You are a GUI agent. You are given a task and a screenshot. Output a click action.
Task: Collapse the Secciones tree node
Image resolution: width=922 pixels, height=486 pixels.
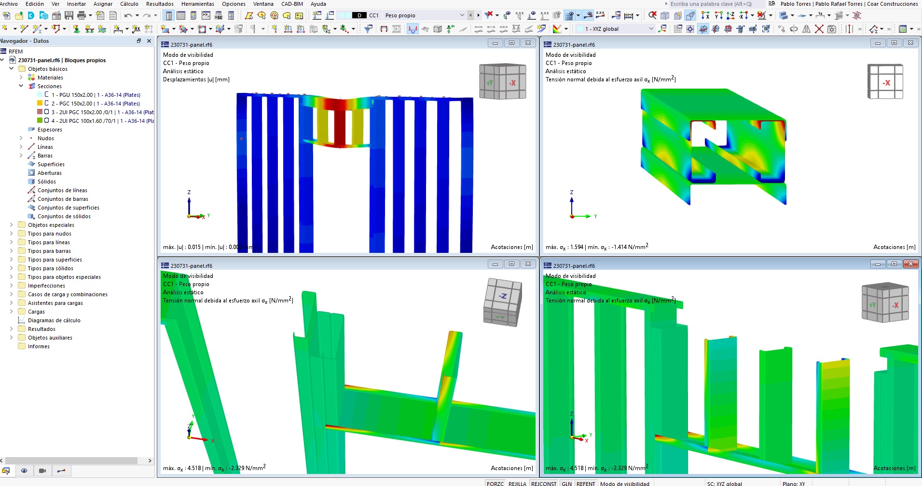click(x=21, y=86)
